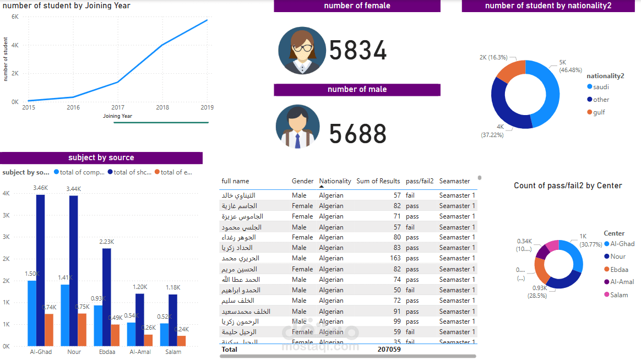Click Nour light blue 1.41K bar
This screenshot has width=641, height=360.
(x=65, y=315)
